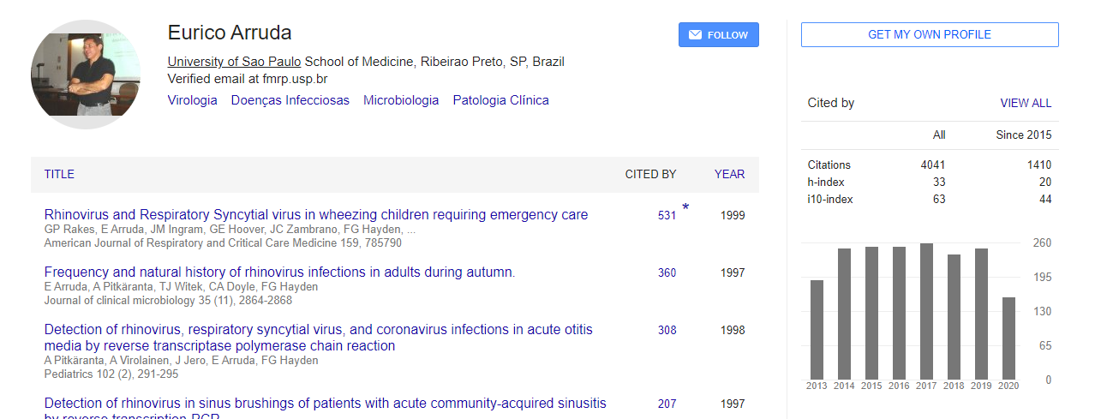Image resolution: width=1101 pixels, height=419 pixels.
Task: Select the Patologia Clínica interest tag
Action: (501, 100)
